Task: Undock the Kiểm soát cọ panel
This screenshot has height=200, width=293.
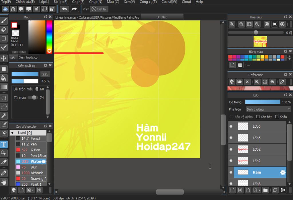Action: [45, 65]
